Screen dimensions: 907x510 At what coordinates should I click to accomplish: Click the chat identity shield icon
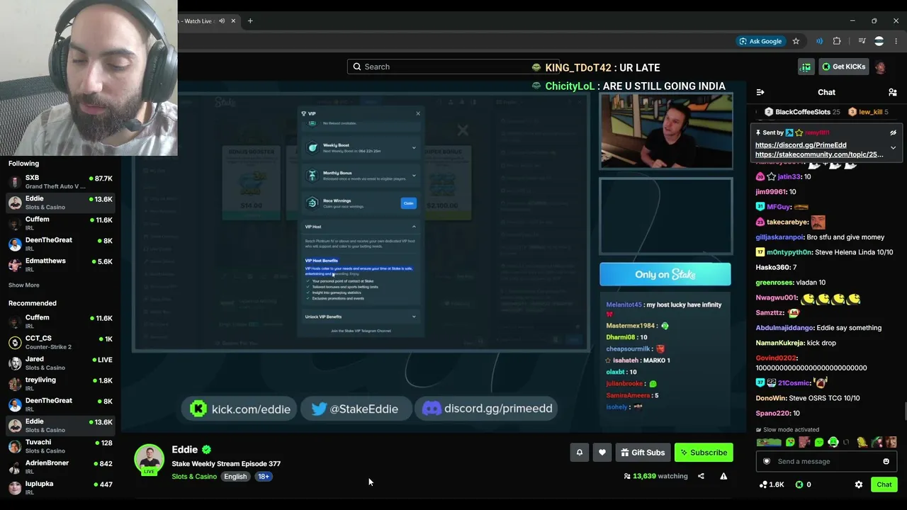pos(766,461)
